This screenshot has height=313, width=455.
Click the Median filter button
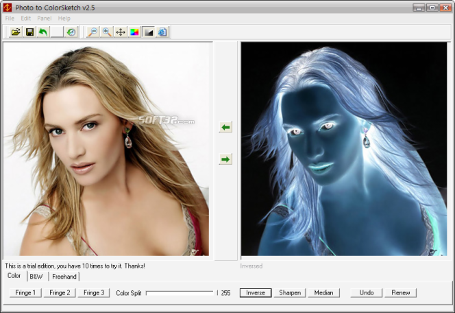[x=323, y=292]
